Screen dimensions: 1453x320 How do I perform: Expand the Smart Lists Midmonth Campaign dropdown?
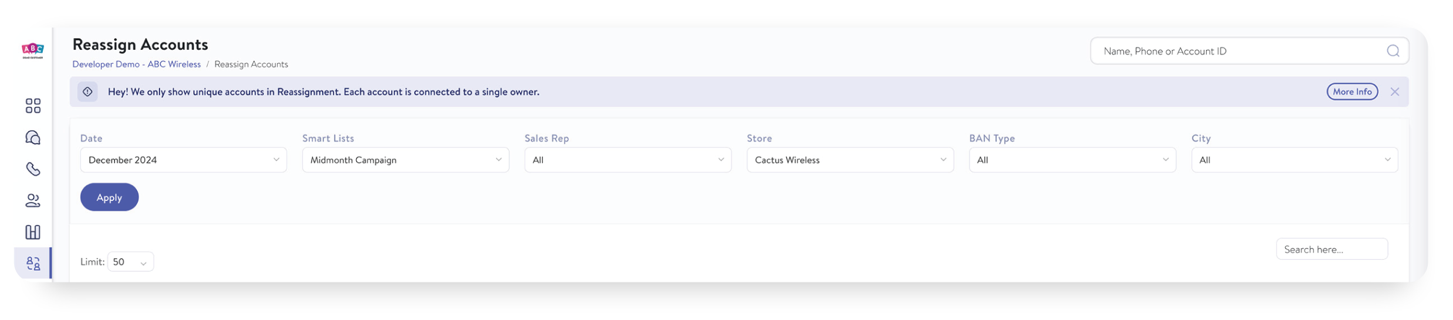coord(406,160)
